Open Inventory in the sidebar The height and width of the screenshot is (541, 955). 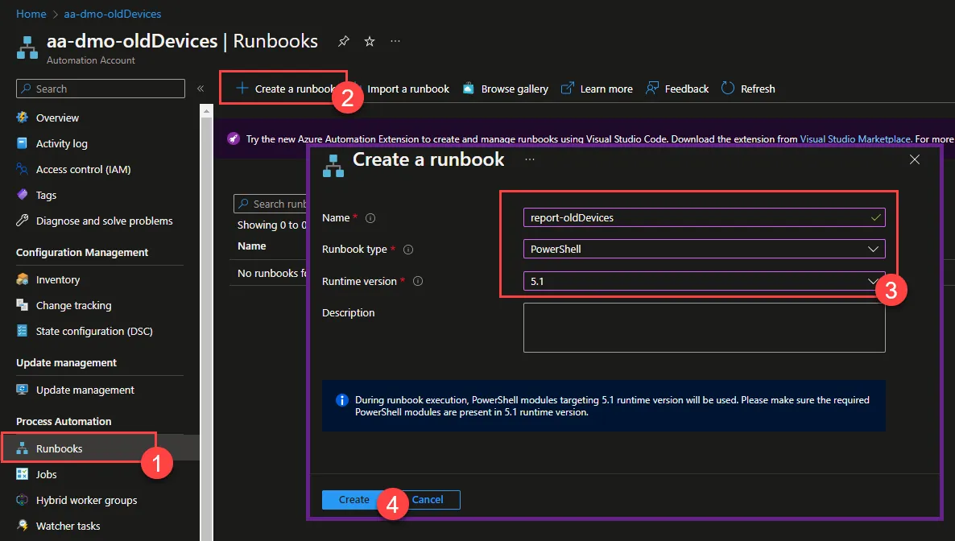[x=58, y=279]
